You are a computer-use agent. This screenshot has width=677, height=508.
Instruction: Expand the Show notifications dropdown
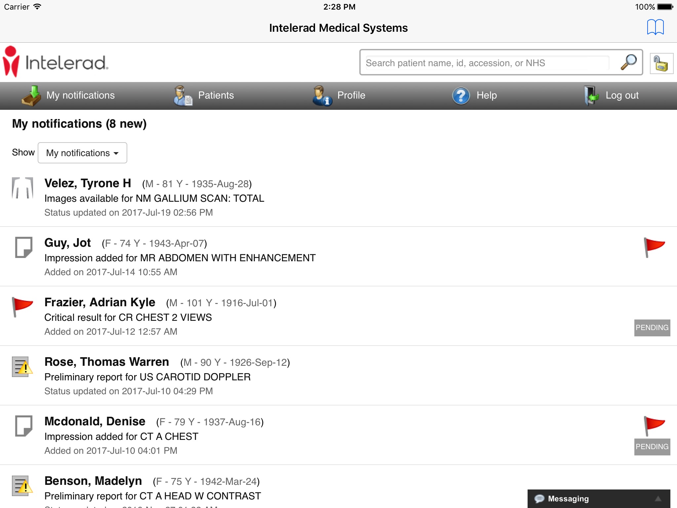tap(83, 152)
